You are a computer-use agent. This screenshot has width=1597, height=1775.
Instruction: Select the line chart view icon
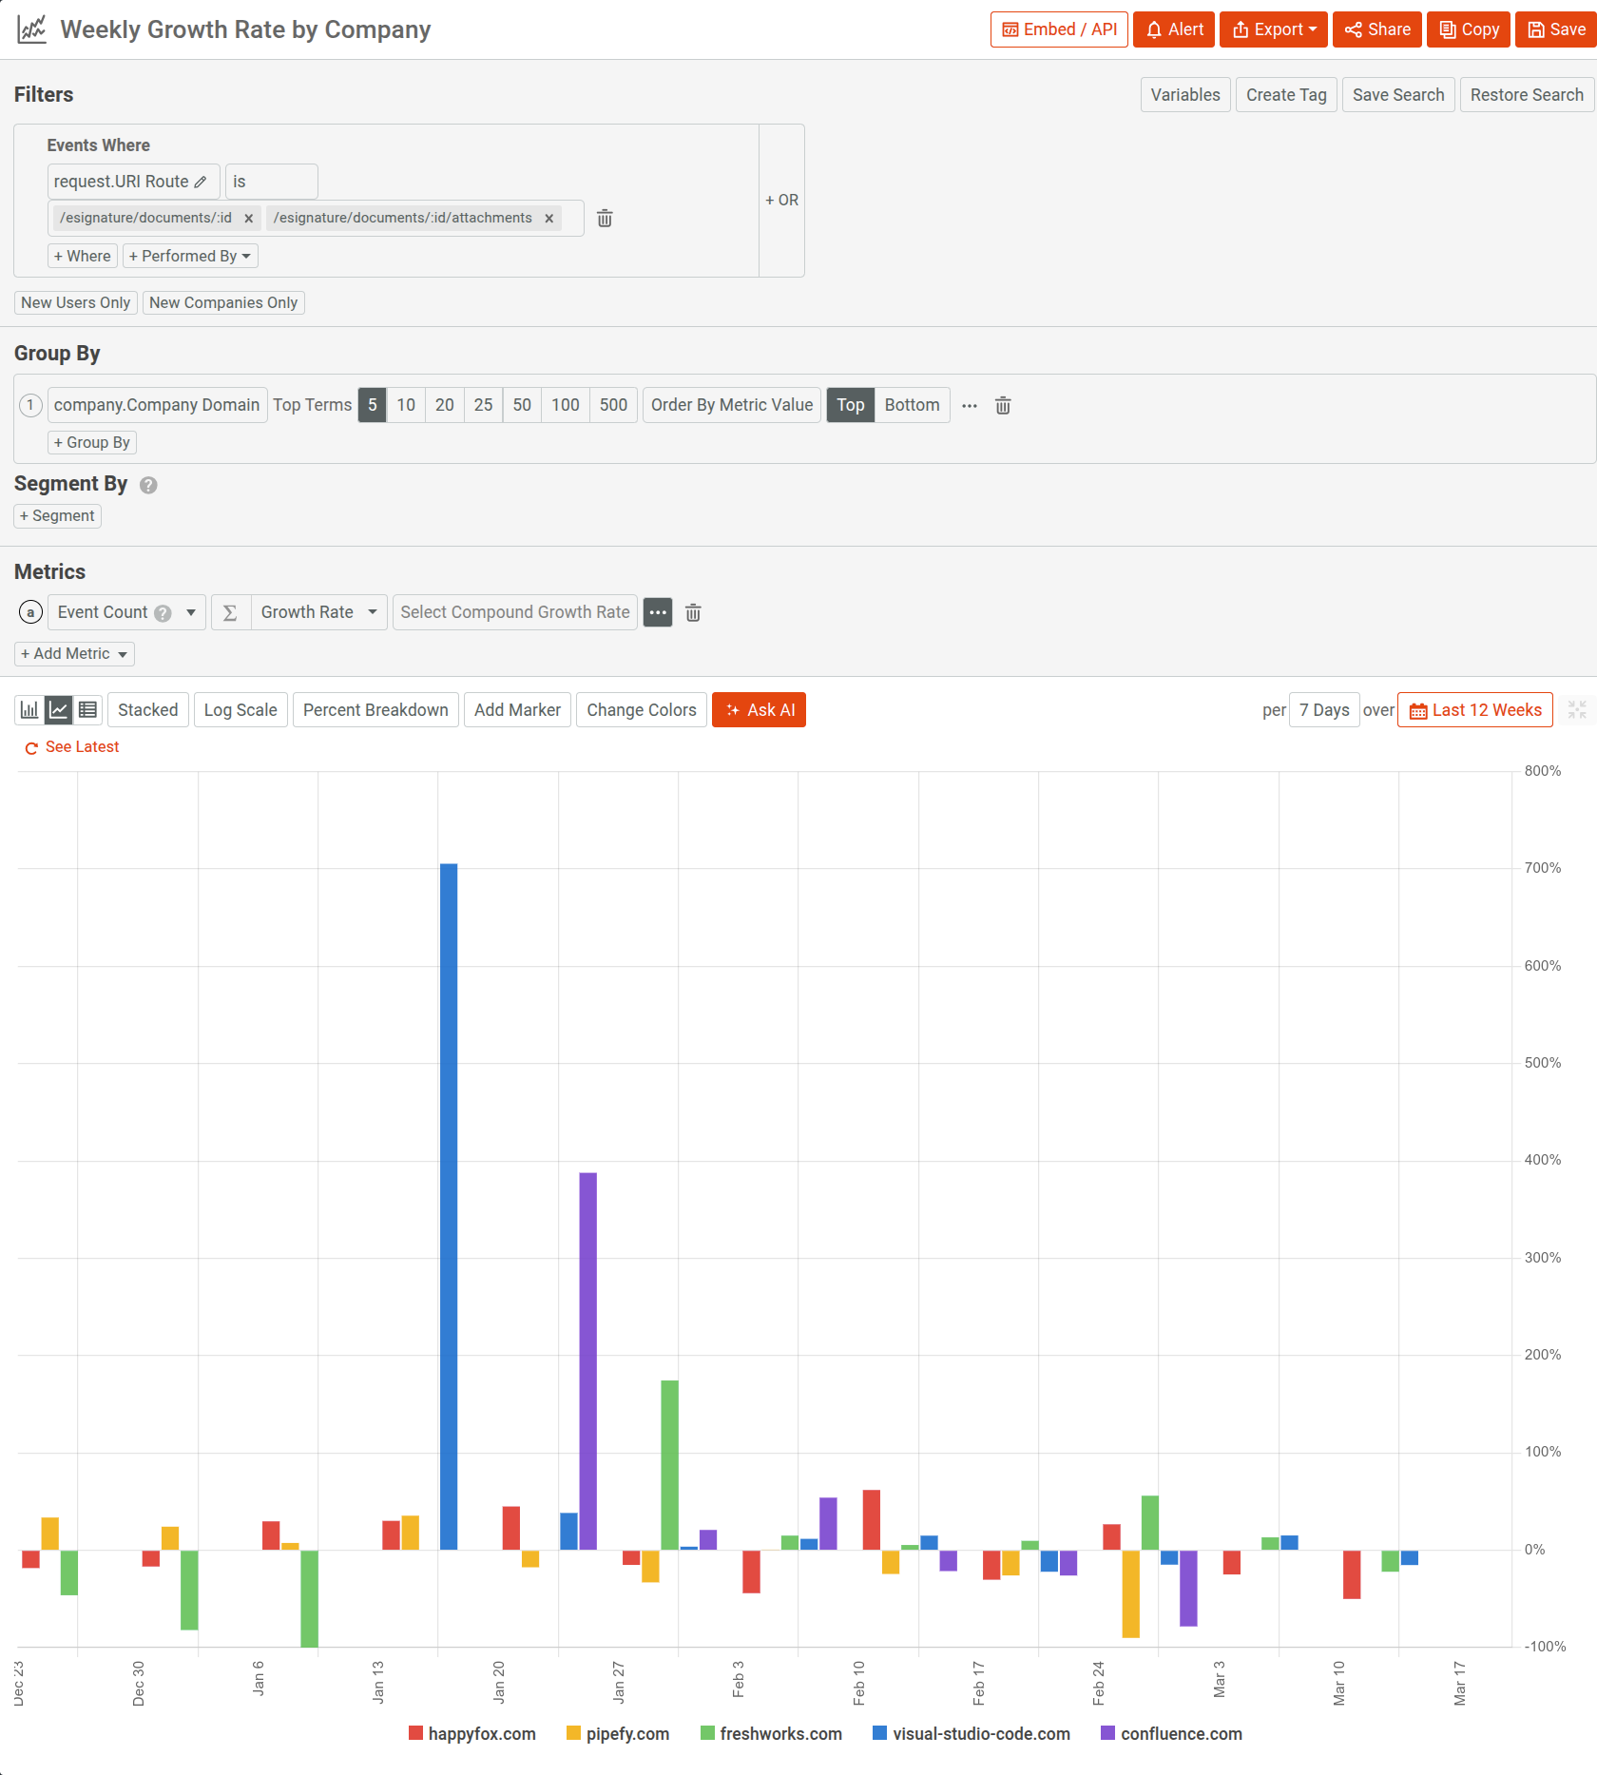[58, 709]
